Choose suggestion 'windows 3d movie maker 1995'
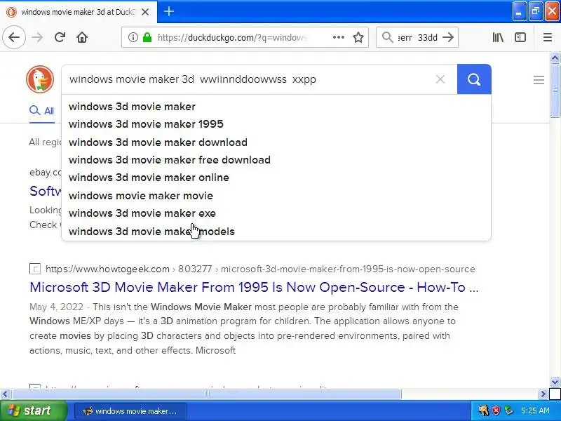Screen dimensions: 561x421 276,124
